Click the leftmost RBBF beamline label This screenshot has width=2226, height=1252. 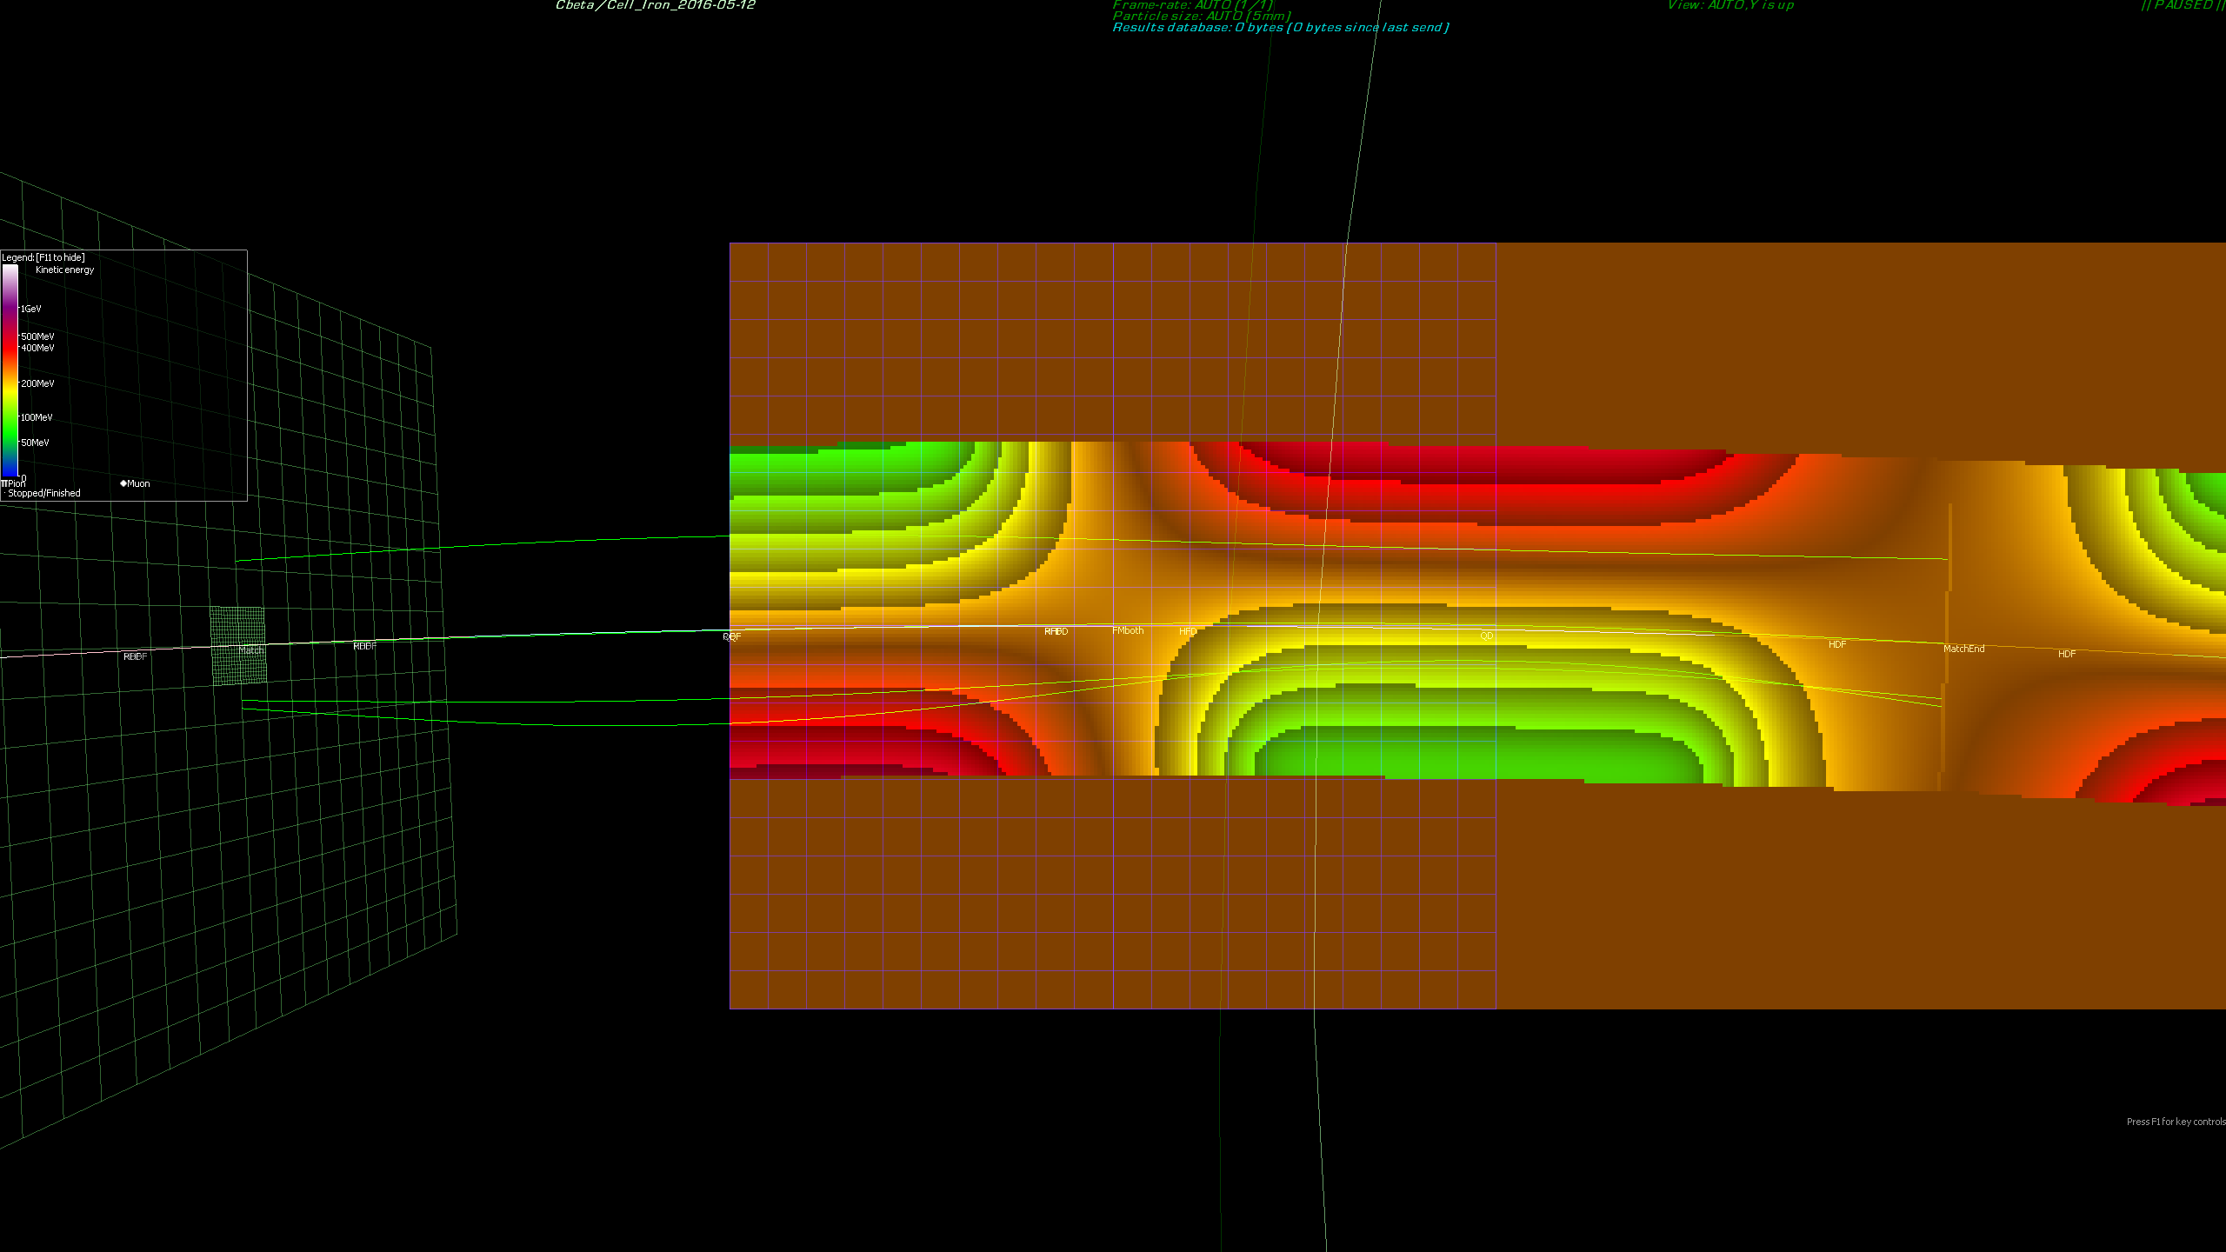pyautogui.click(x=135, y=656)
